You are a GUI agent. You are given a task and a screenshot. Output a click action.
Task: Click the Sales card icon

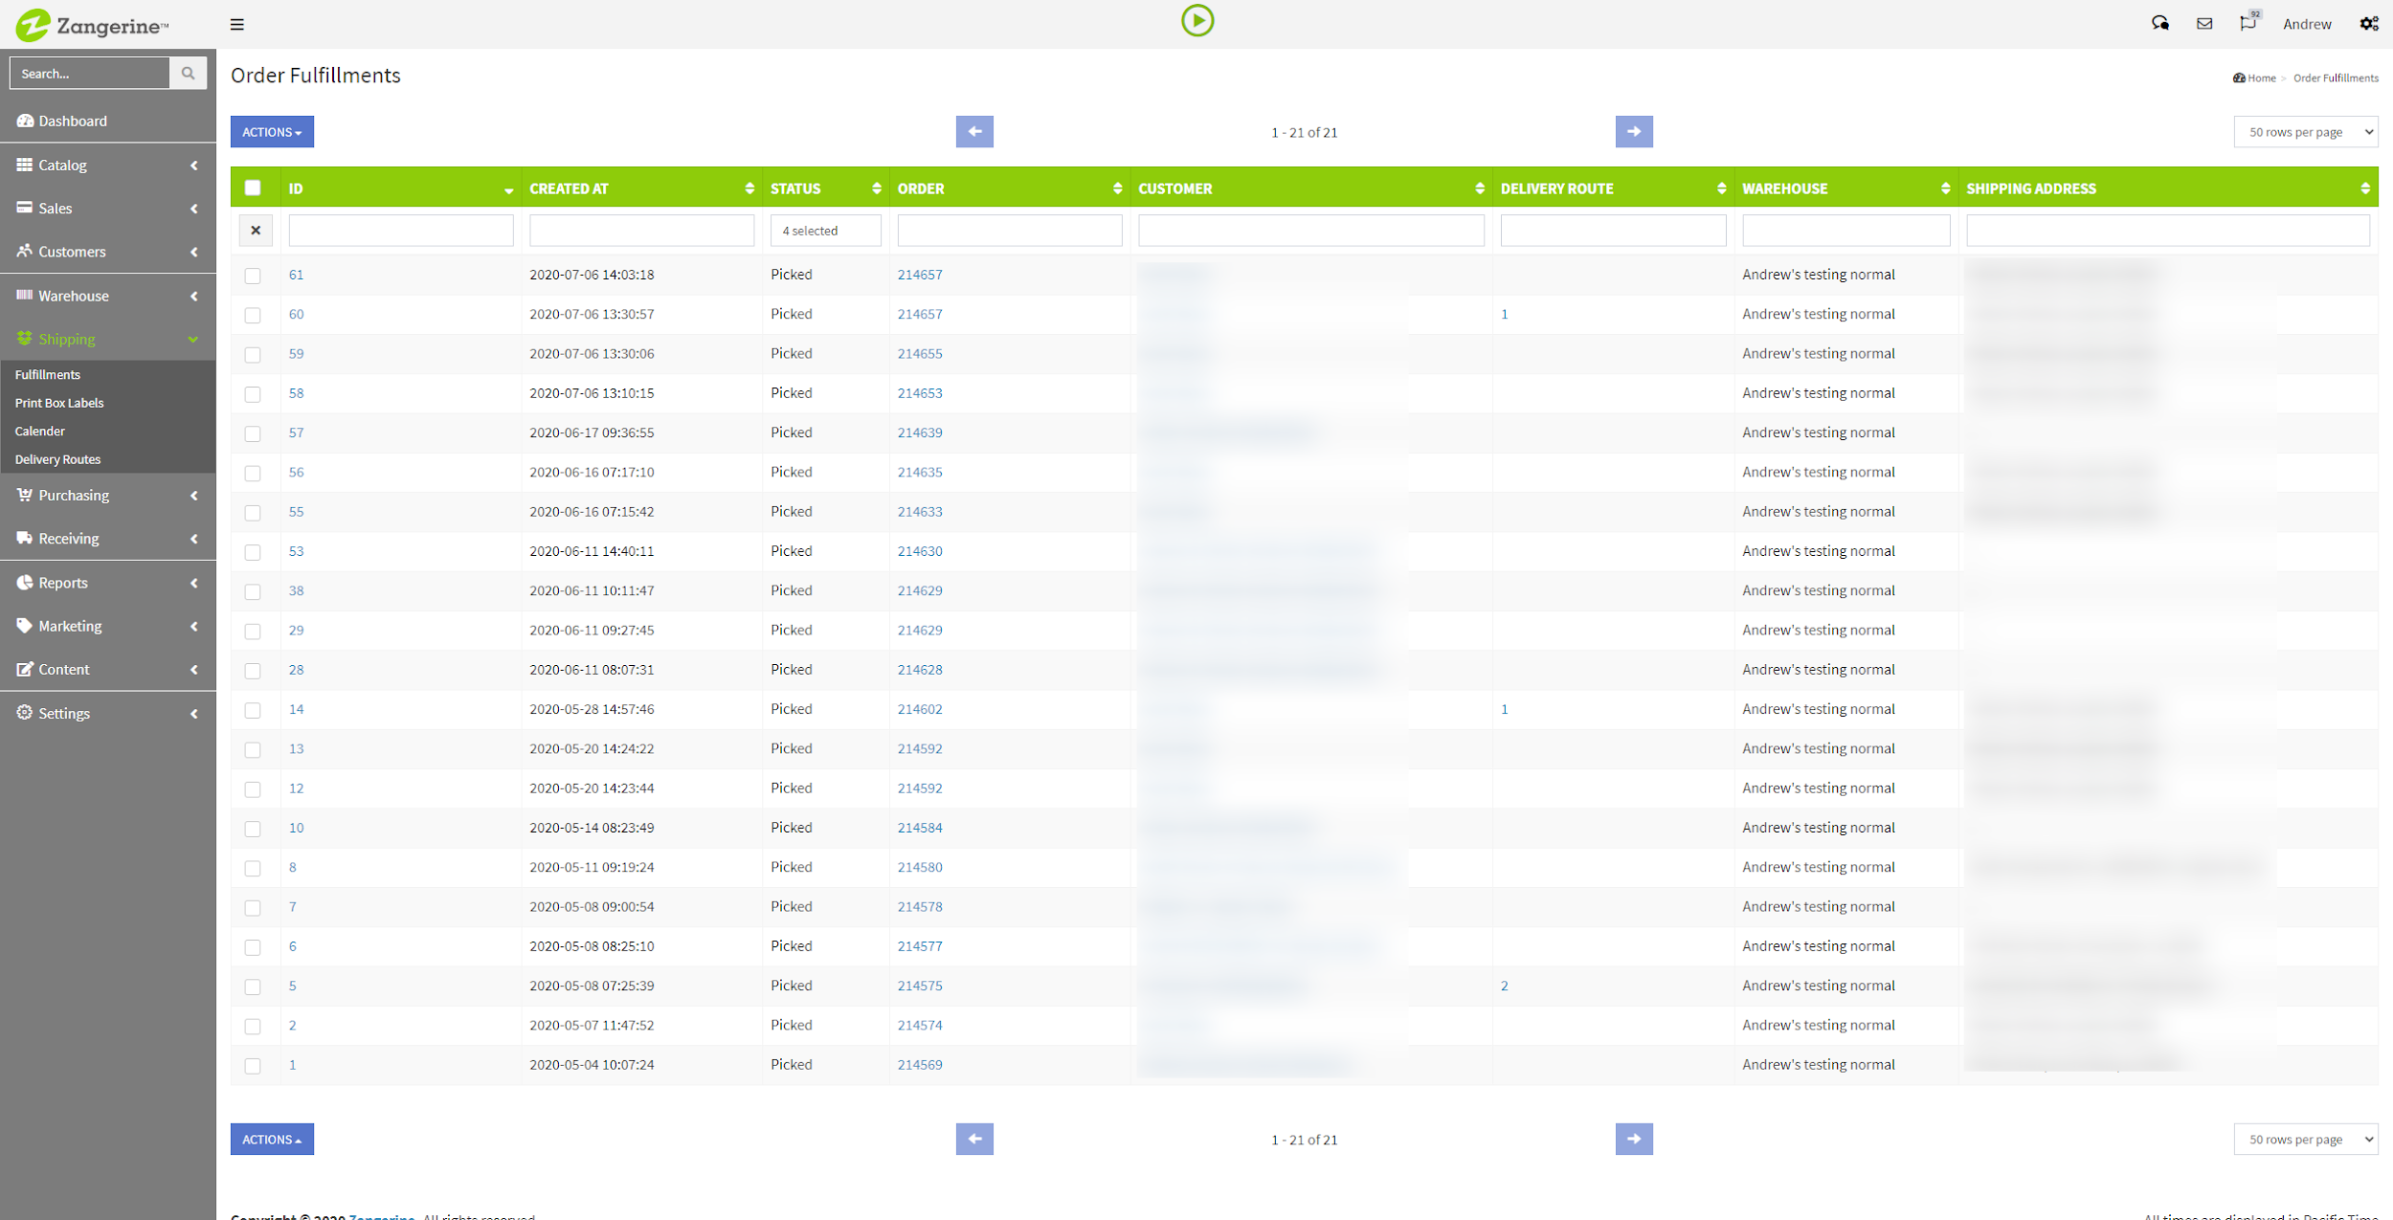25,208
